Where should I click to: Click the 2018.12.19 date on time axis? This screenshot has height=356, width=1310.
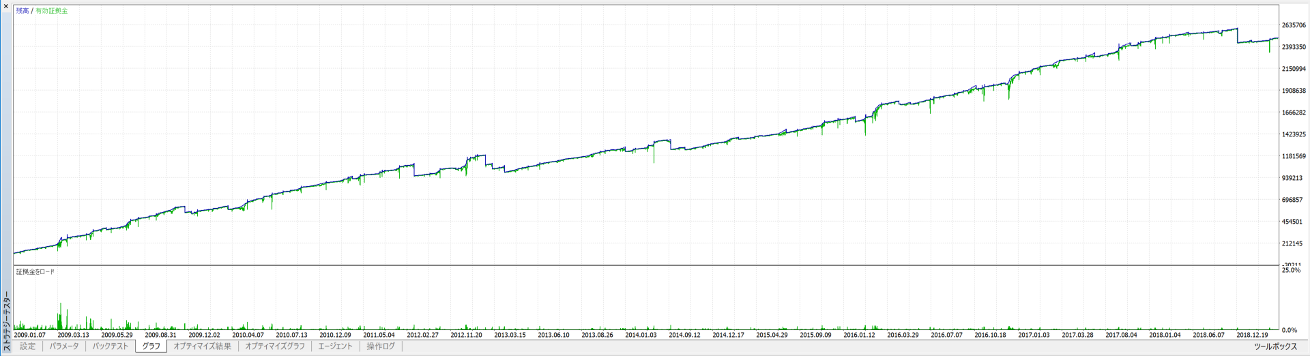[1252, 335]
